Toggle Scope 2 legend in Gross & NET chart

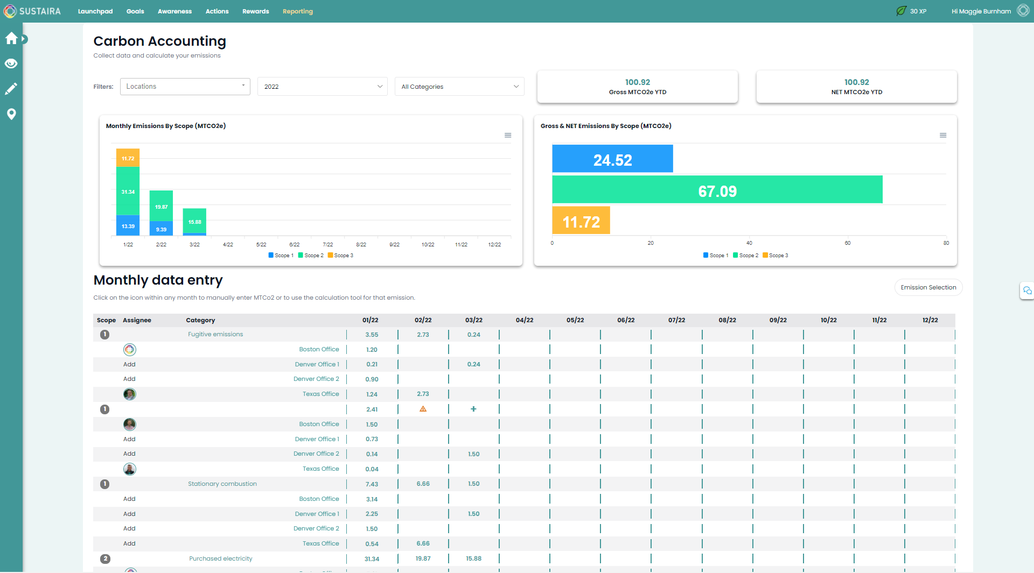(x=745, y=256)
